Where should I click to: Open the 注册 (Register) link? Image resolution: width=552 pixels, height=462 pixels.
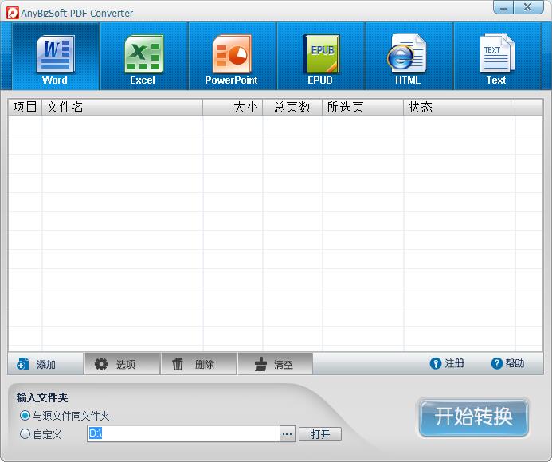pyautogui.click(x=447, y=363)
